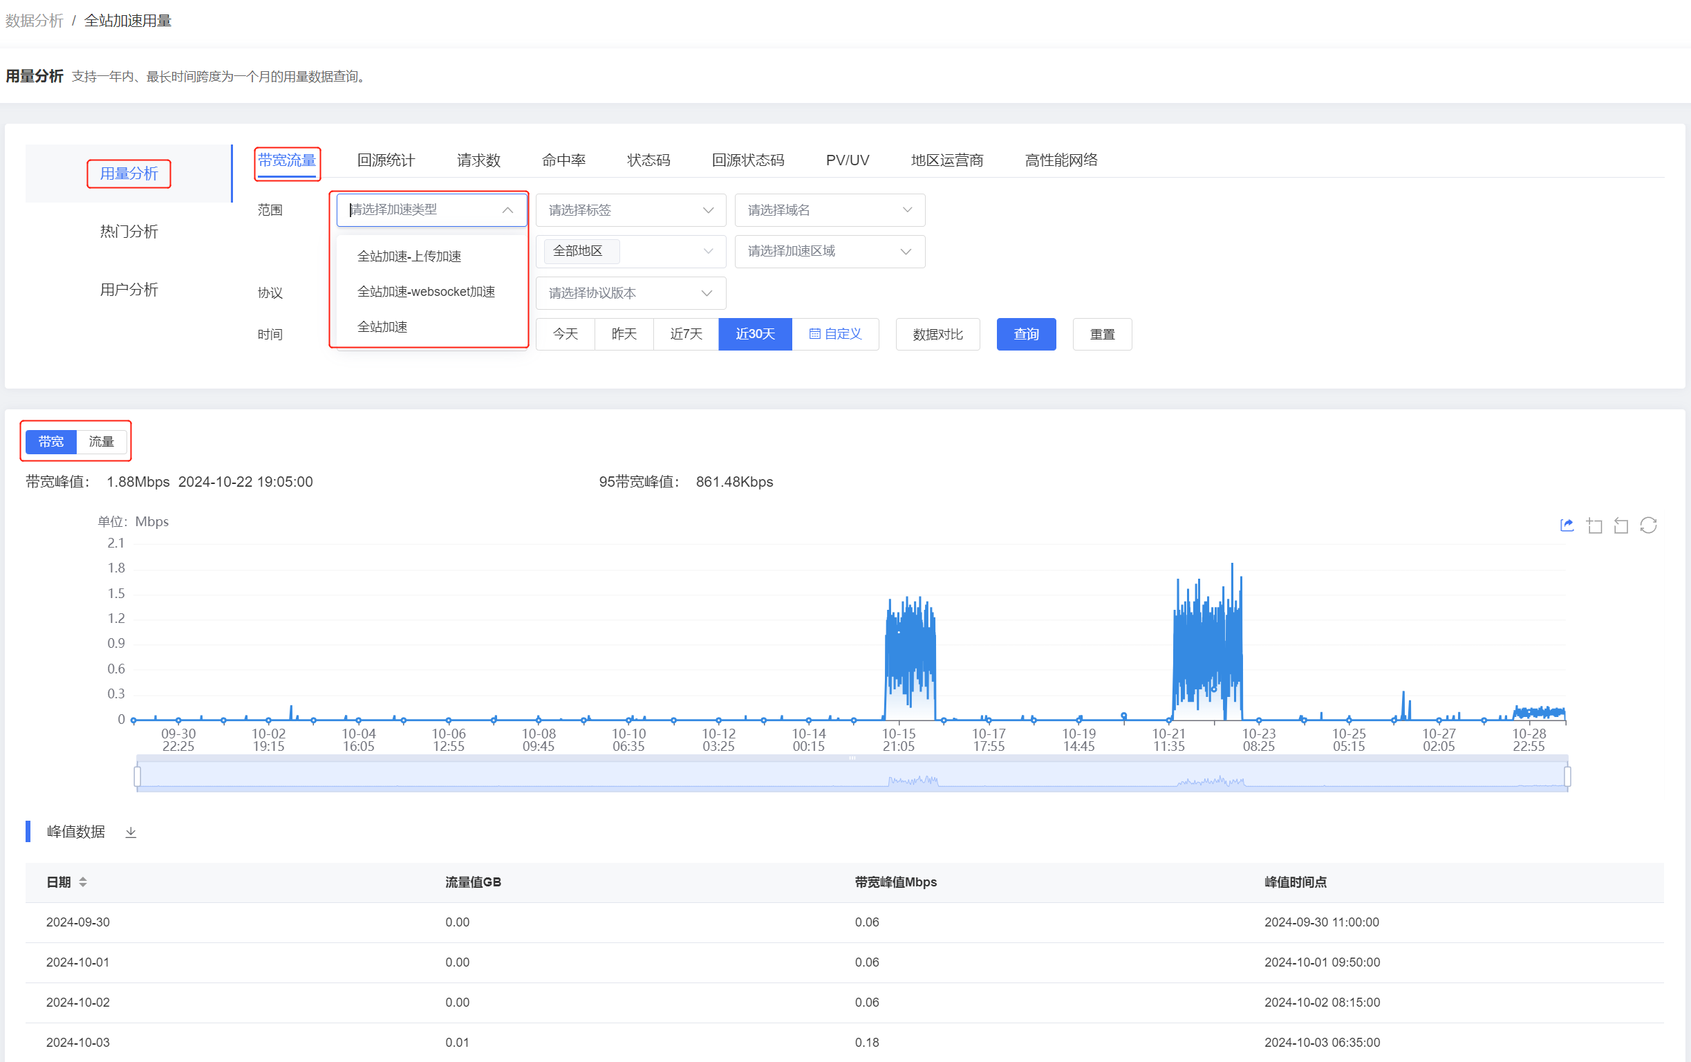Choose the 全站加速 option in list
The height and width of the screenshot is (1062, 1691).
[x=432, y=326]
